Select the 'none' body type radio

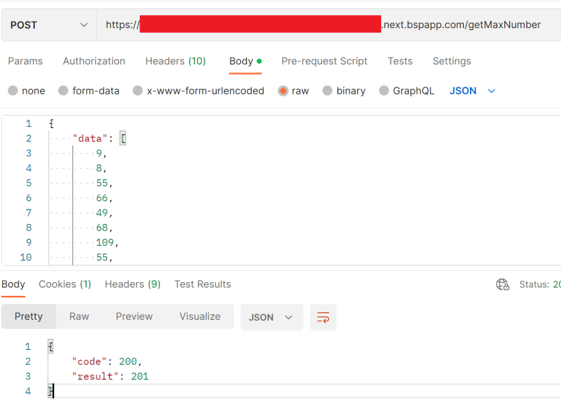[13, 90]
